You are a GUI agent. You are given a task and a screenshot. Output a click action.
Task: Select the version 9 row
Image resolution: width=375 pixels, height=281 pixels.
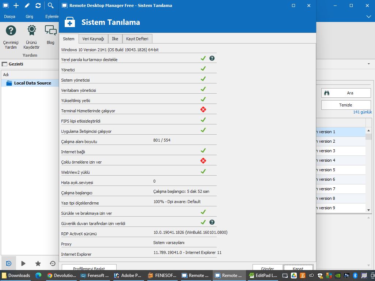(341, 208)
